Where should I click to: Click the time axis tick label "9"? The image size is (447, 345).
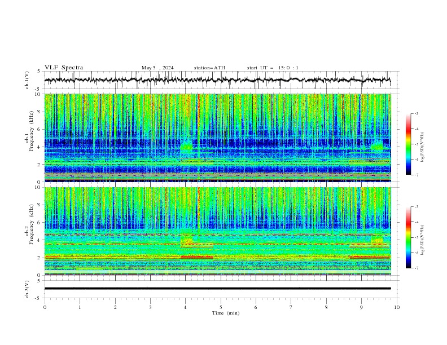[x=361, y=307]
